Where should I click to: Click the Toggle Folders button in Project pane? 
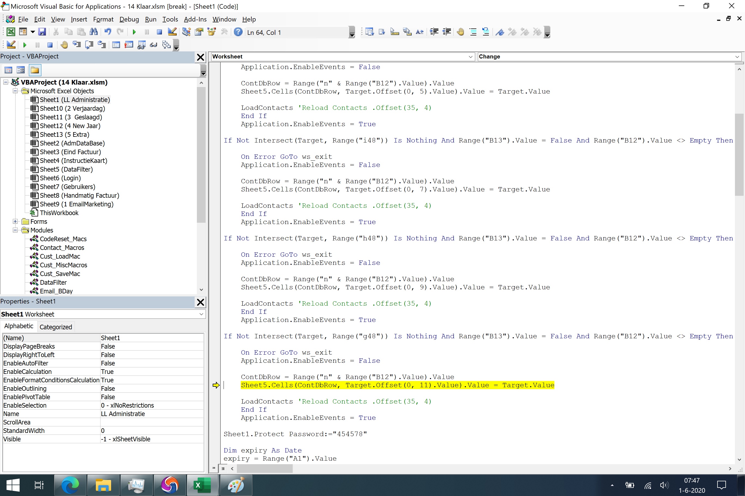coord(35,70)
